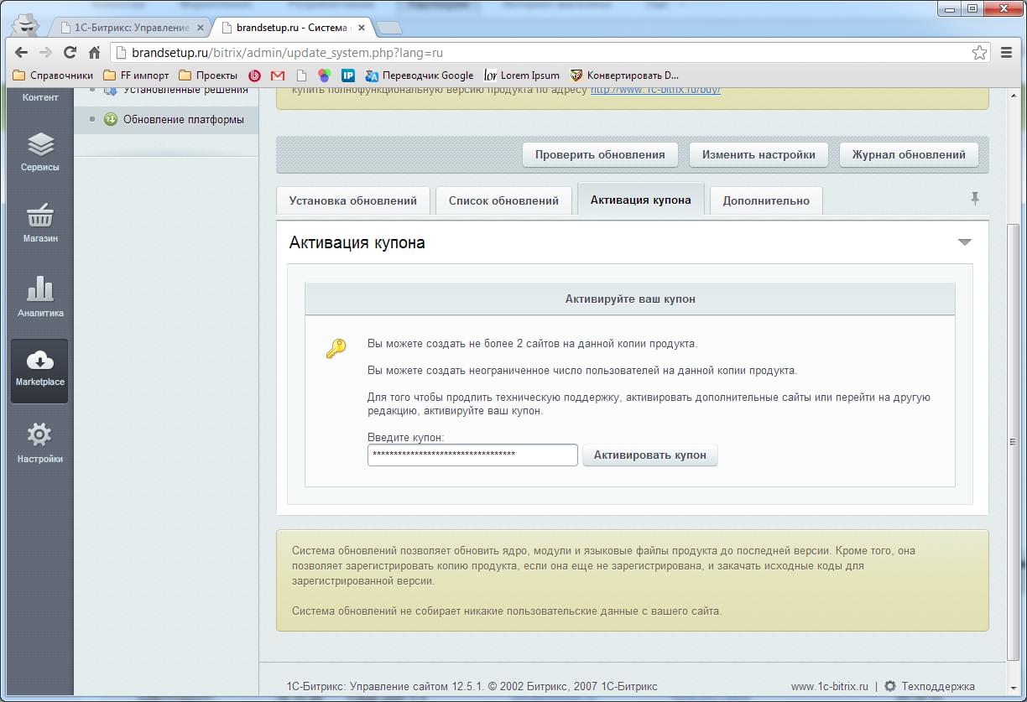Open the Переводчик Google bookmark
The width and height of the screenshot is (1027, 702).
point(420,75)
